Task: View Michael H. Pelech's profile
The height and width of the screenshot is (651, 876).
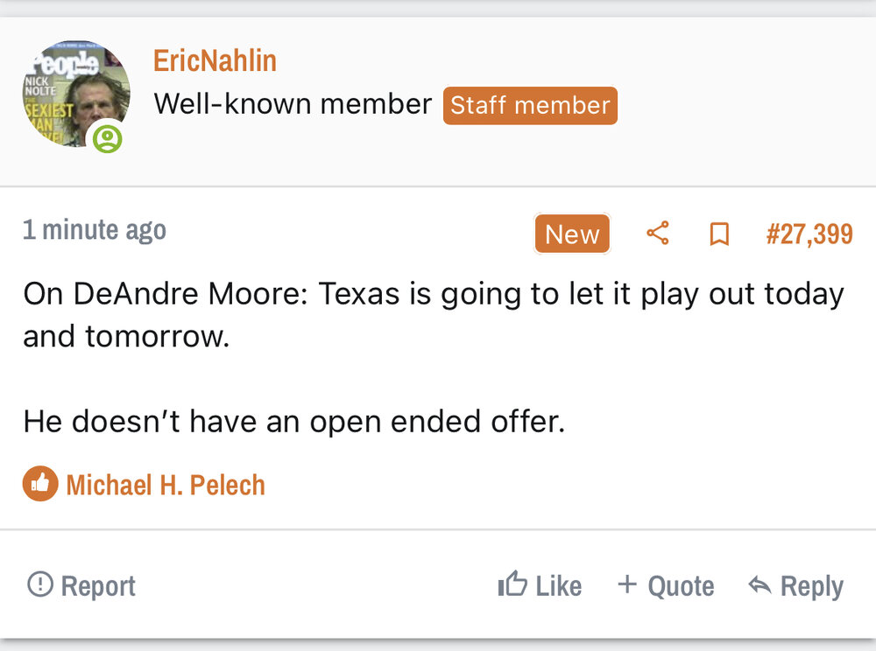Action: click(x=166, y=485)
